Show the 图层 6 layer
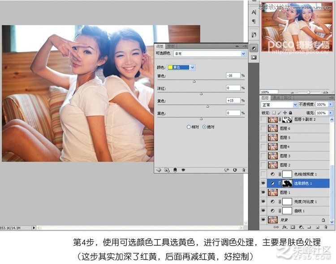 tap(263, 128)
